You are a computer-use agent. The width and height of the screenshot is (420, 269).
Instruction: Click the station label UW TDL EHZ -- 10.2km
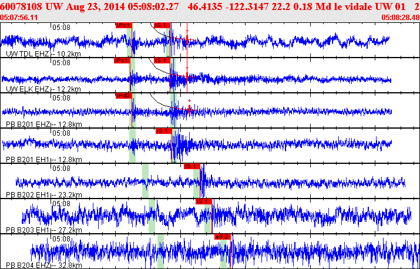click(x=43, y=54)
